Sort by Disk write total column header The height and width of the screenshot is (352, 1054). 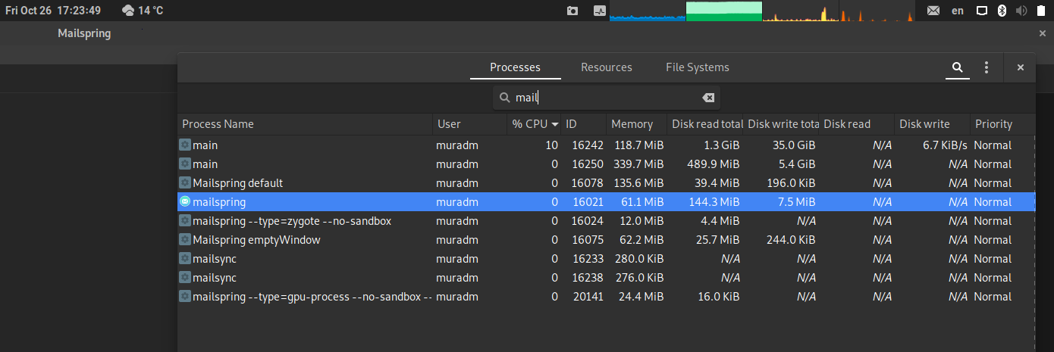point(782,124)
